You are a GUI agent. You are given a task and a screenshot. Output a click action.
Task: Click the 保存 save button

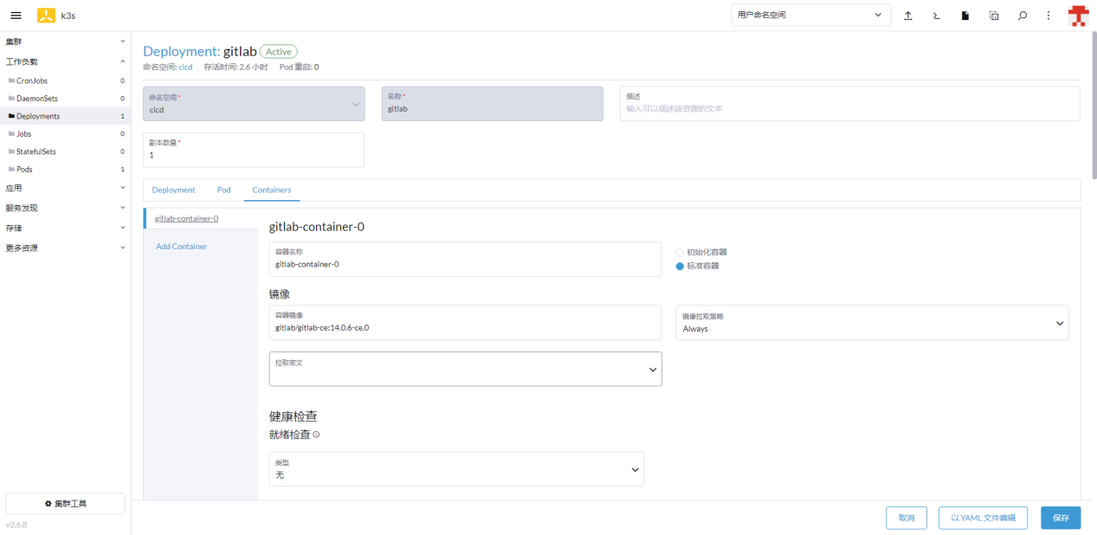click(x=1061, y=518)
